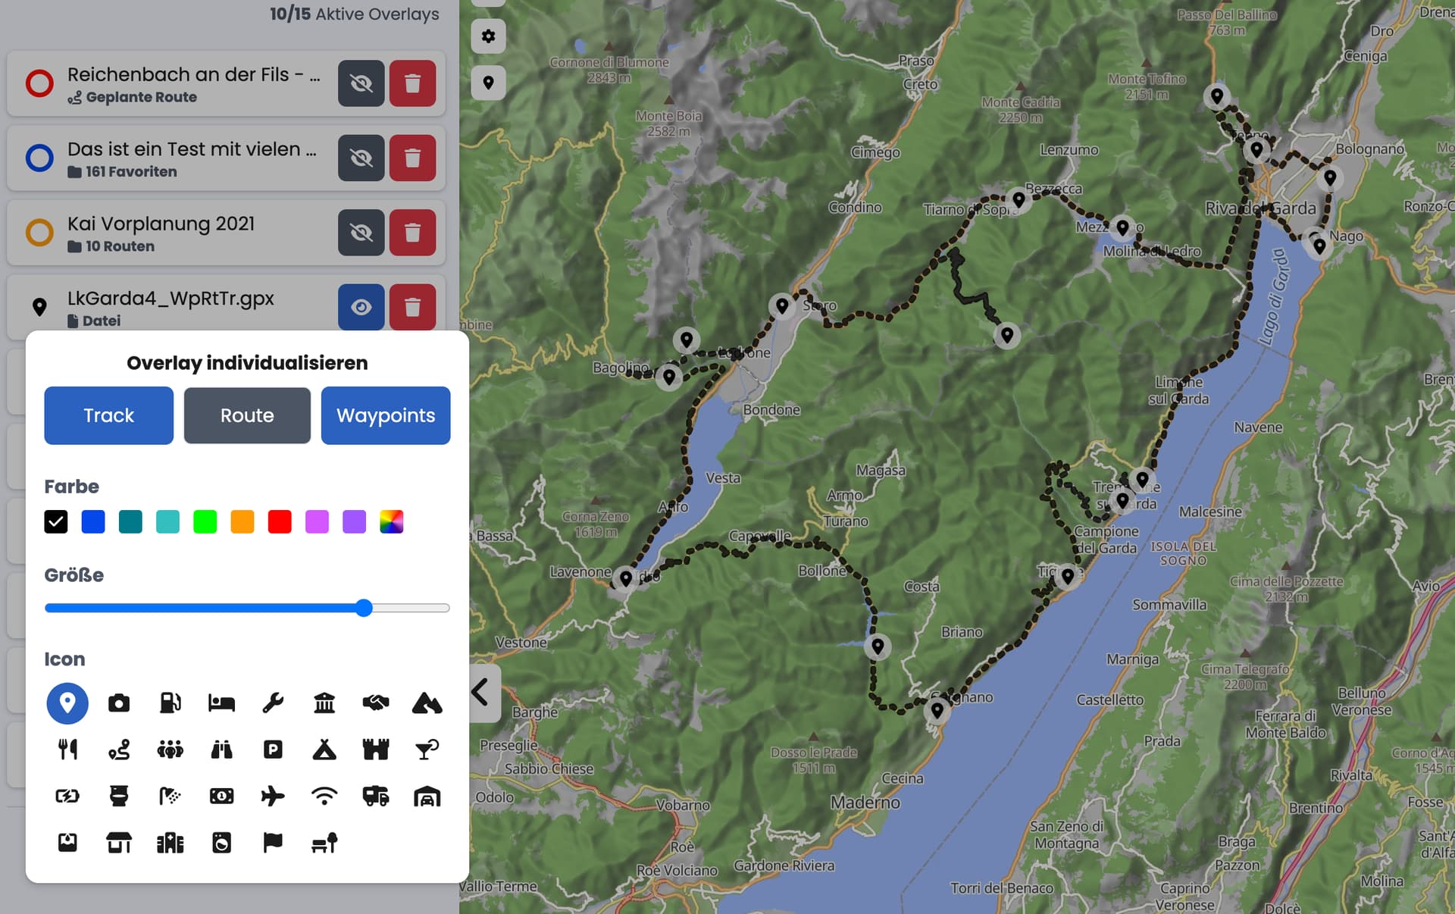This screenshot has height=914, width=1455.
Task: Delete the Reichenbach an der Fils overlay
Action: (x=413, y=83)
